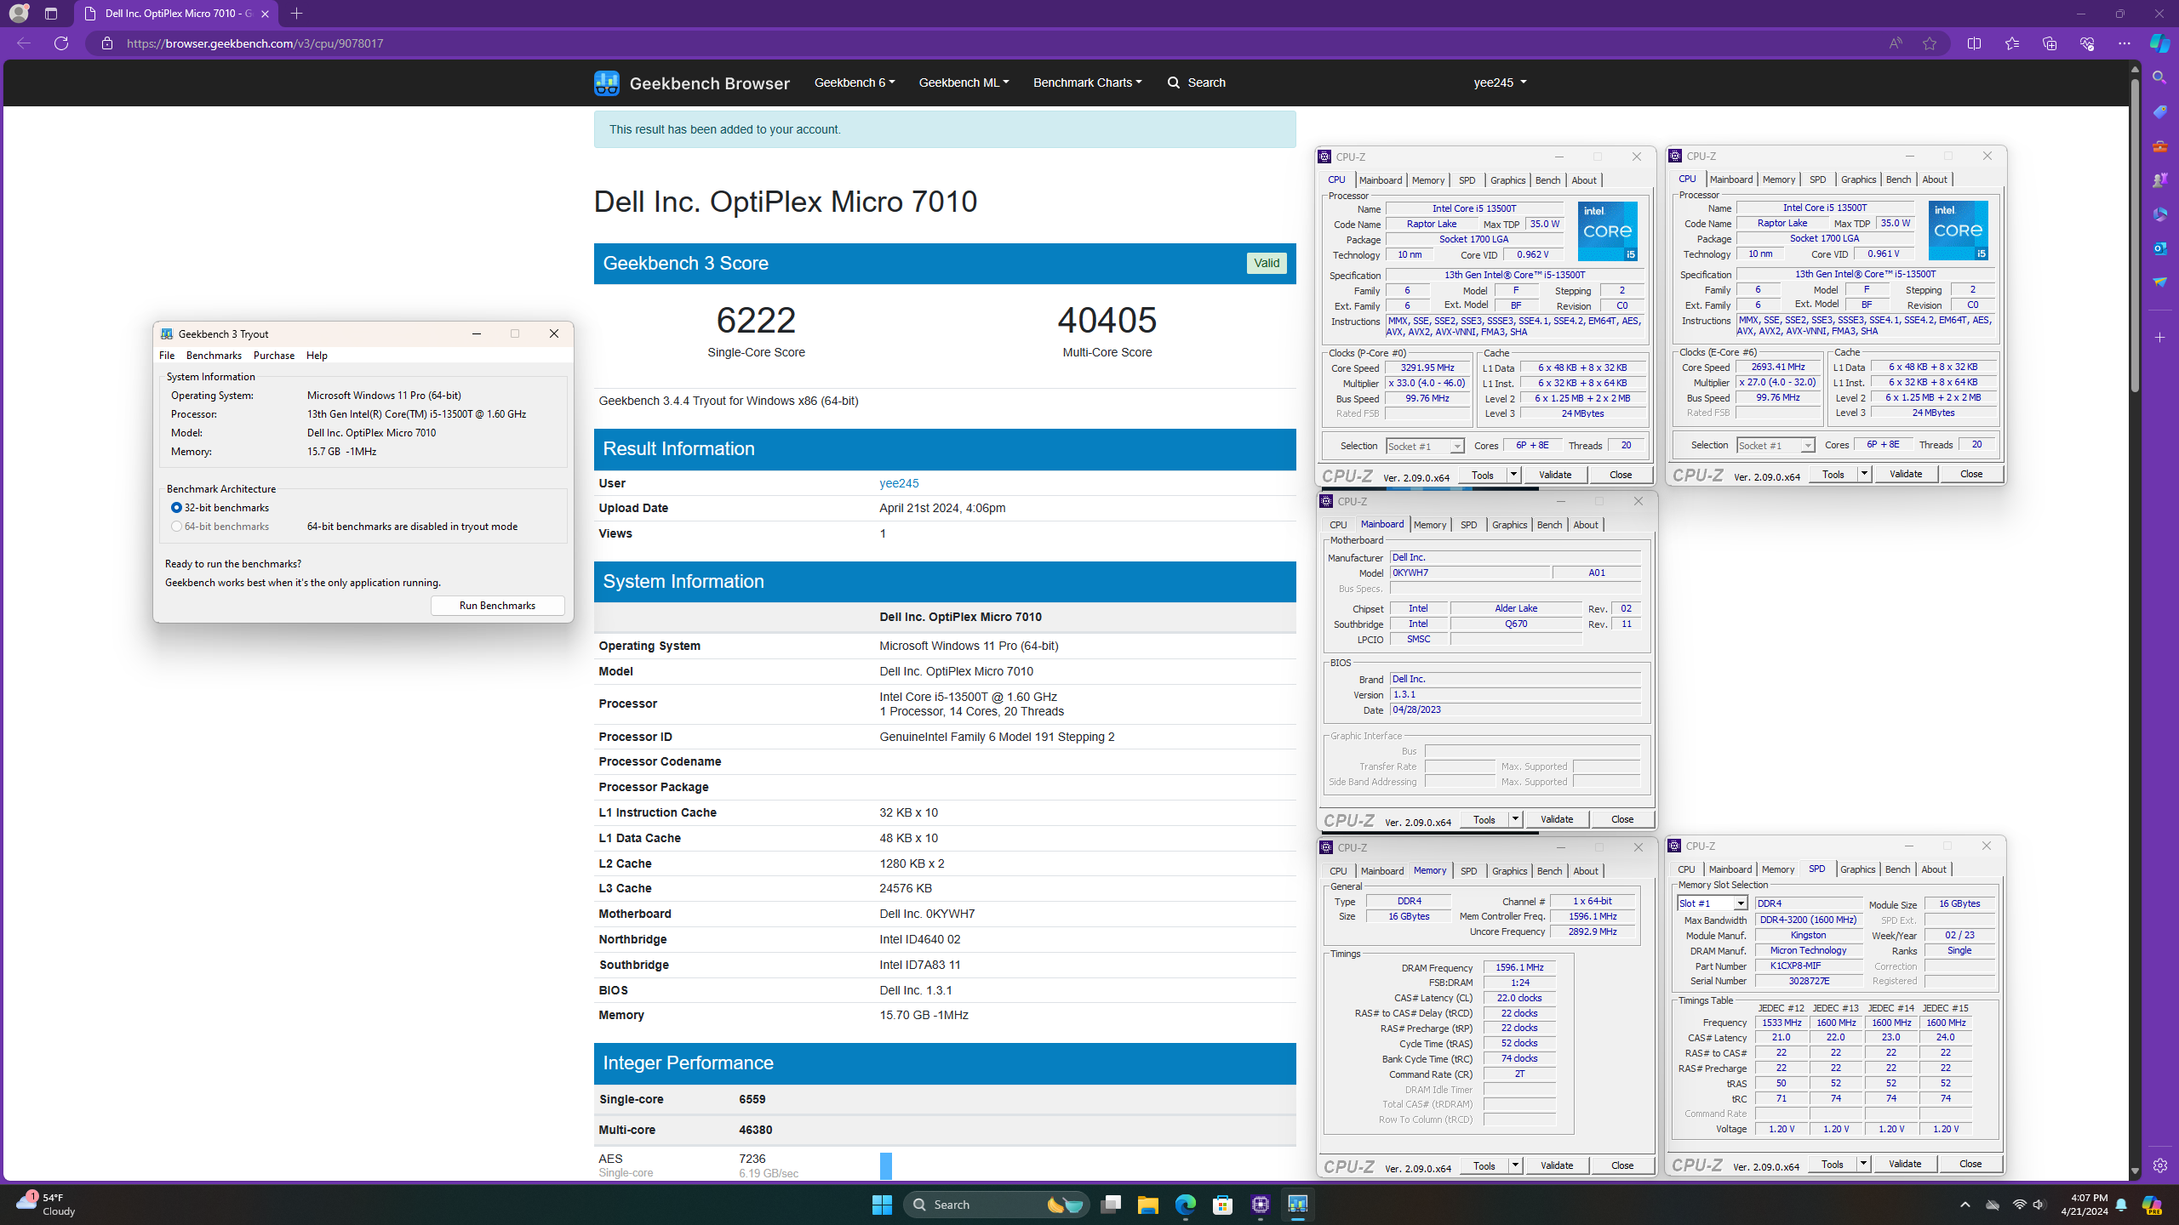Screen dimensions: 2179x1225
Task: Open Benchmarks menu in Geekbench 3 Tryout
Action: (x=214, y=356)
